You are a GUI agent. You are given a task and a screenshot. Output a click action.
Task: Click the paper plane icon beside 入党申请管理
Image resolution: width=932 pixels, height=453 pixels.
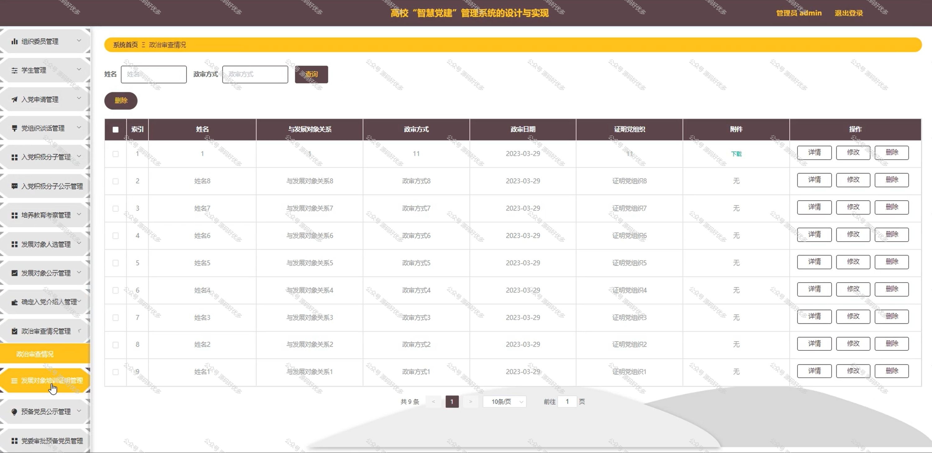click(x=15, y=99)
